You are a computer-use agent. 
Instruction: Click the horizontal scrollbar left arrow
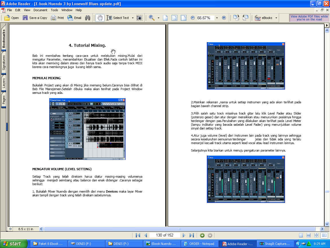41,229
